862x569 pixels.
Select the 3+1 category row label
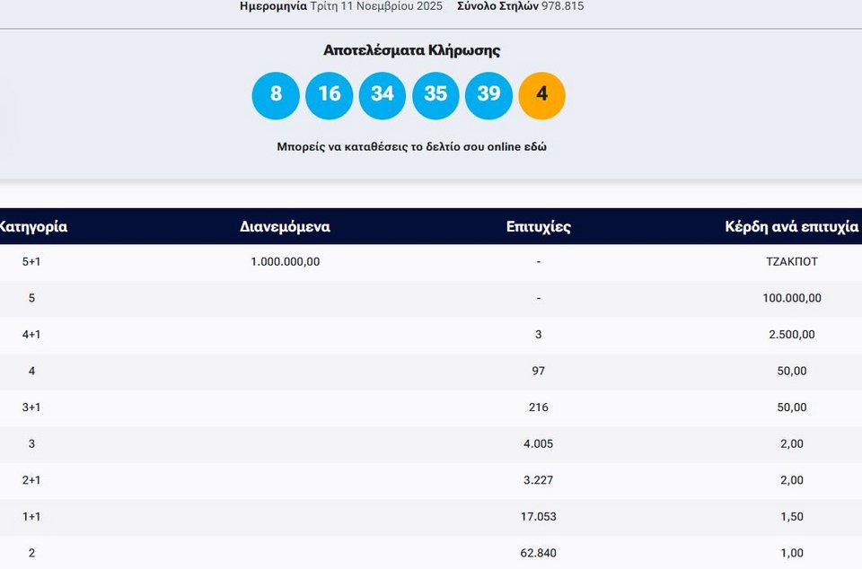31,407
